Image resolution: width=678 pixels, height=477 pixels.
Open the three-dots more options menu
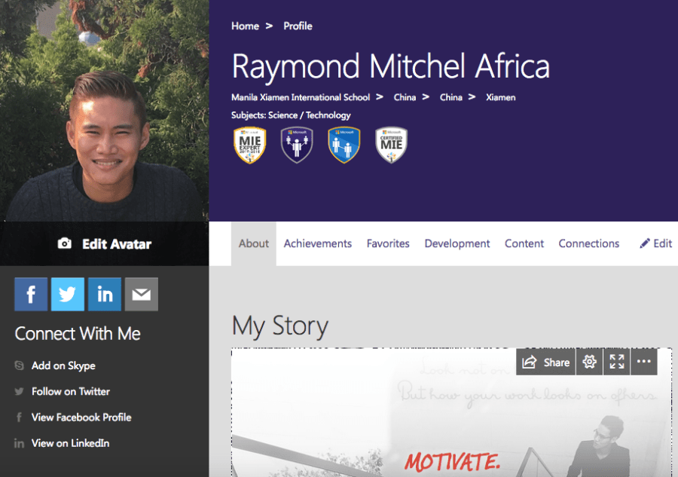click(x=644, y=362)
